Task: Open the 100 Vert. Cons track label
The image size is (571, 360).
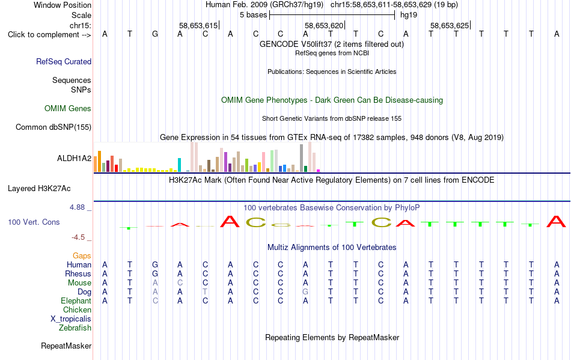Action: [34, 222]
